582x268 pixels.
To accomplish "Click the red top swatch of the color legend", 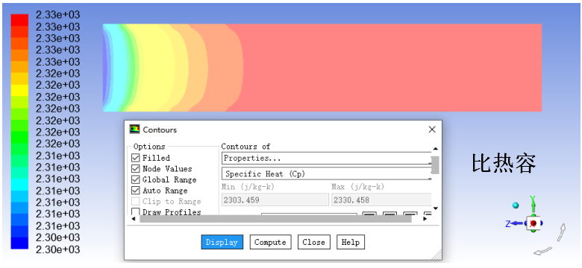I will pos(19,20).
